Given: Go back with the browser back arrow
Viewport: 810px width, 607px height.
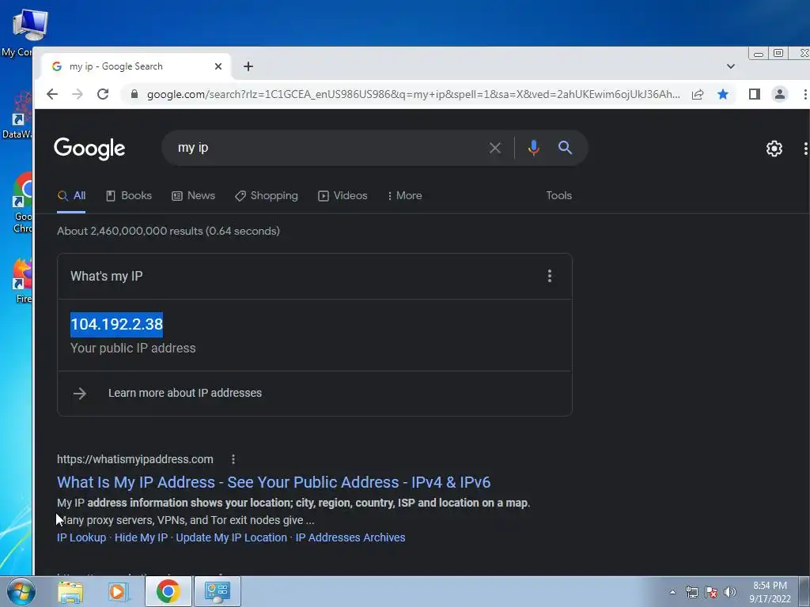Looking at the screenshot, I should click(x=52, y=94).
